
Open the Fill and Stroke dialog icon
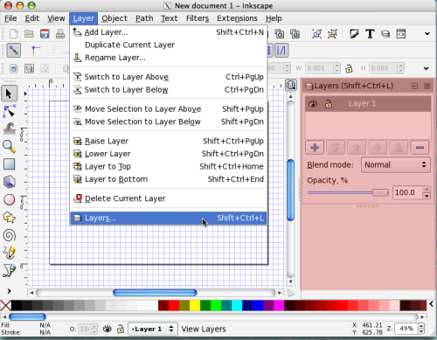[354, 34]
